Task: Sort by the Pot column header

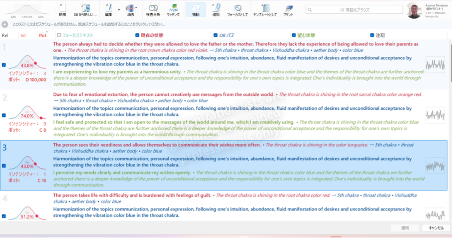Action: coord(43,36)
